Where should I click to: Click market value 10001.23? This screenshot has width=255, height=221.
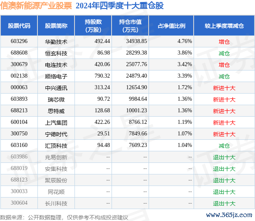(136, 111)
